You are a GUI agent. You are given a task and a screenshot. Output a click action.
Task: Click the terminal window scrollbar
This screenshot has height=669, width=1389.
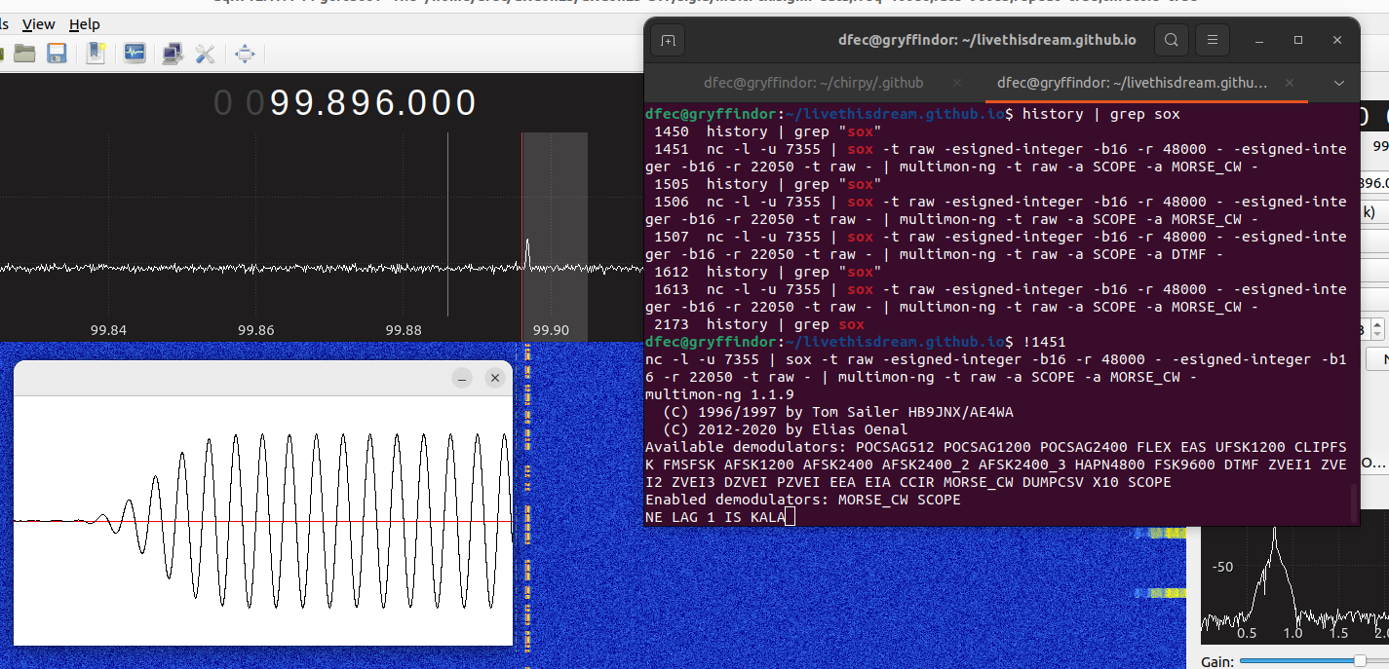[x=1354, y=502]
